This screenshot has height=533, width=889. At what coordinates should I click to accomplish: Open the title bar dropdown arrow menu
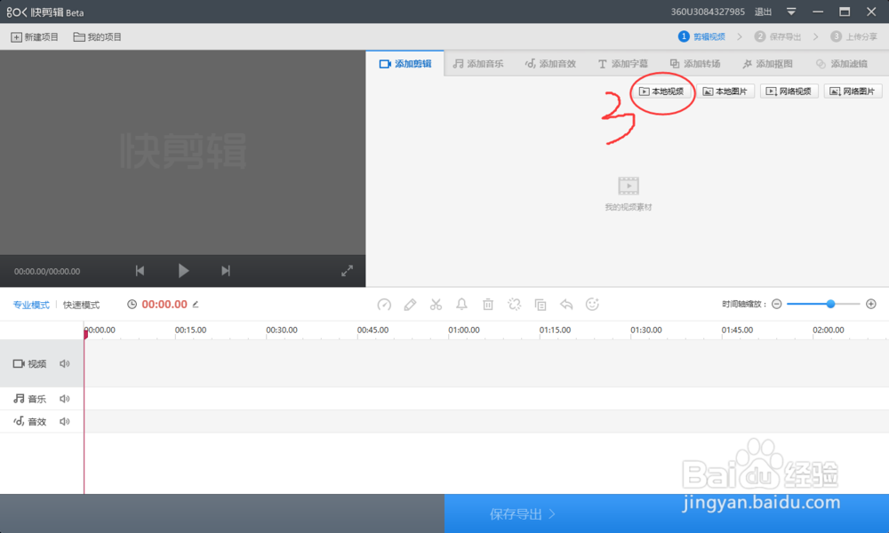pos(791,12)
